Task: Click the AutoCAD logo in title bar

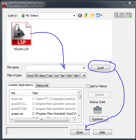Action: point(4,4)
